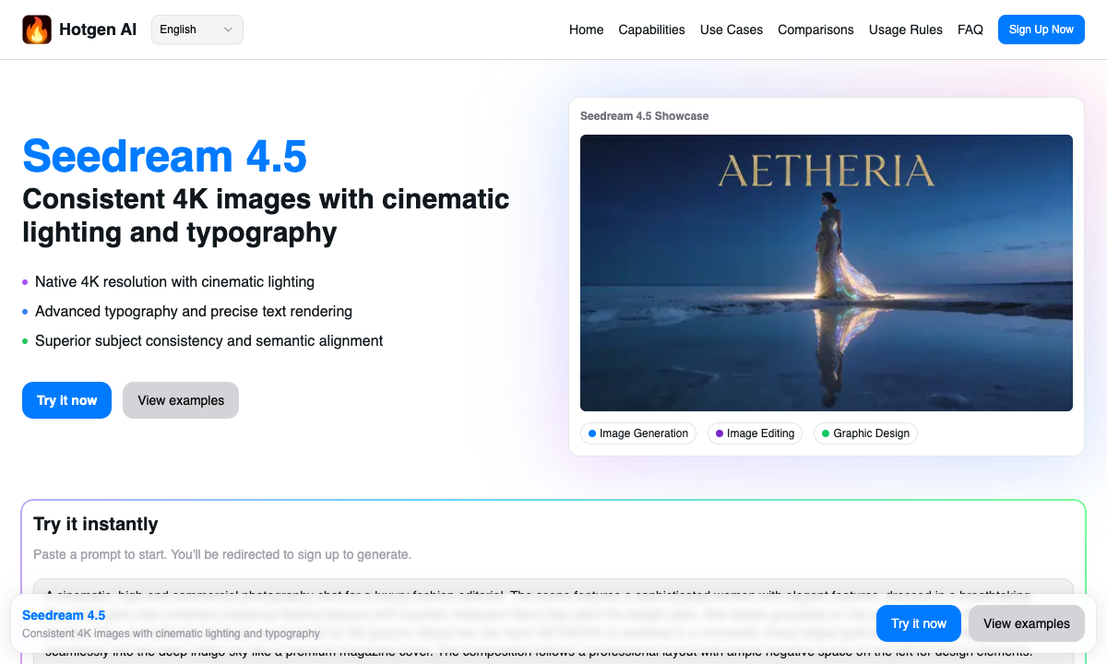View the Usage Rules section

click(905, 30)
